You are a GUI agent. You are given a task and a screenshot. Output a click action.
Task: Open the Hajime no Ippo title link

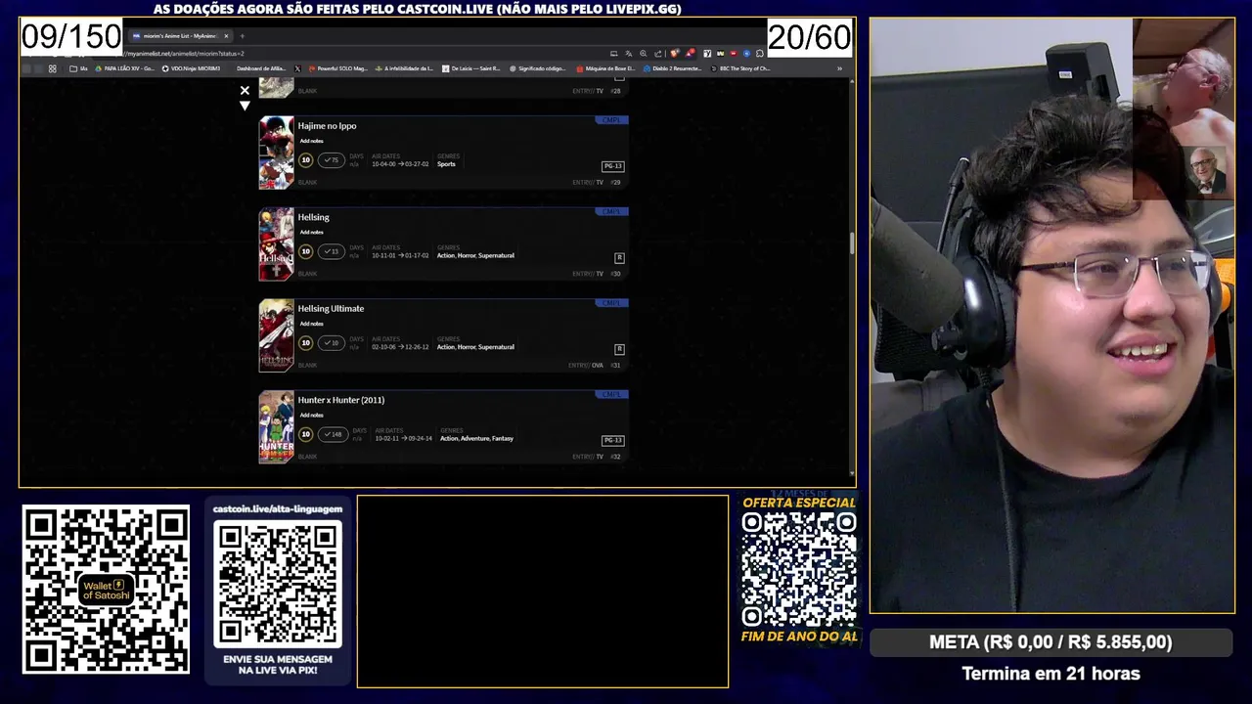(327, 126)
